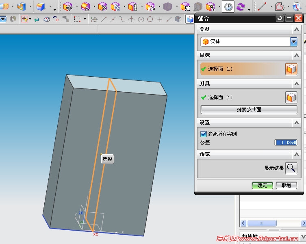This screenshot has width=306, height=244.
Task: Open dropdown next to dotted rectangle selection
Action: coord(85,19)
